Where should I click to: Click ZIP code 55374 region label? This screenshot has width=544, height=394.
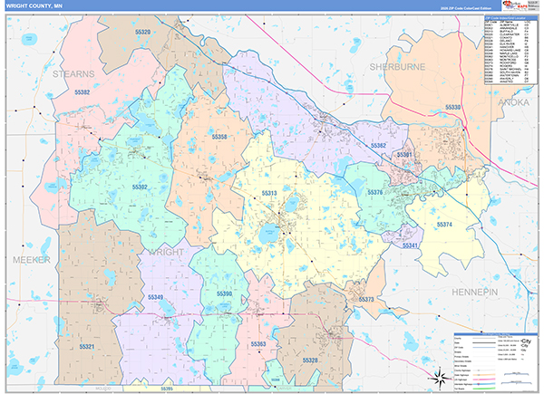tap(443, 224)
